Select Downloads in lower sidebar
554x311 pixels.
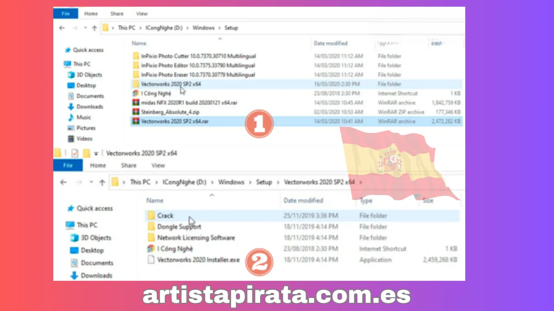91,275
